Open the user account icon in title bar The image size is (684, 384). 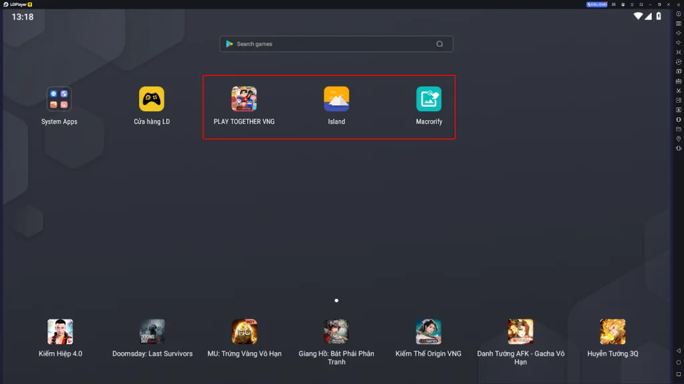pos(623,5)
